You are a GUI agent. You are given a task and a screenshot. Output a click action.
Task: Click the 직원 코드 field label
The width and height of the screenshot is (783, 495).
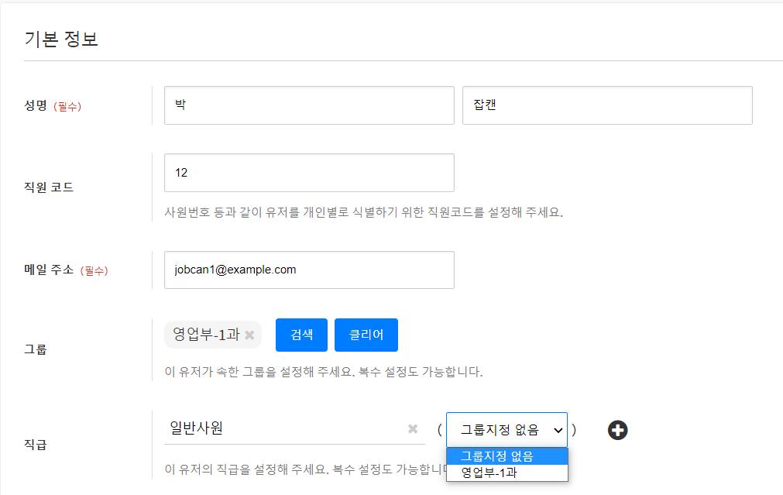(49, 187)
